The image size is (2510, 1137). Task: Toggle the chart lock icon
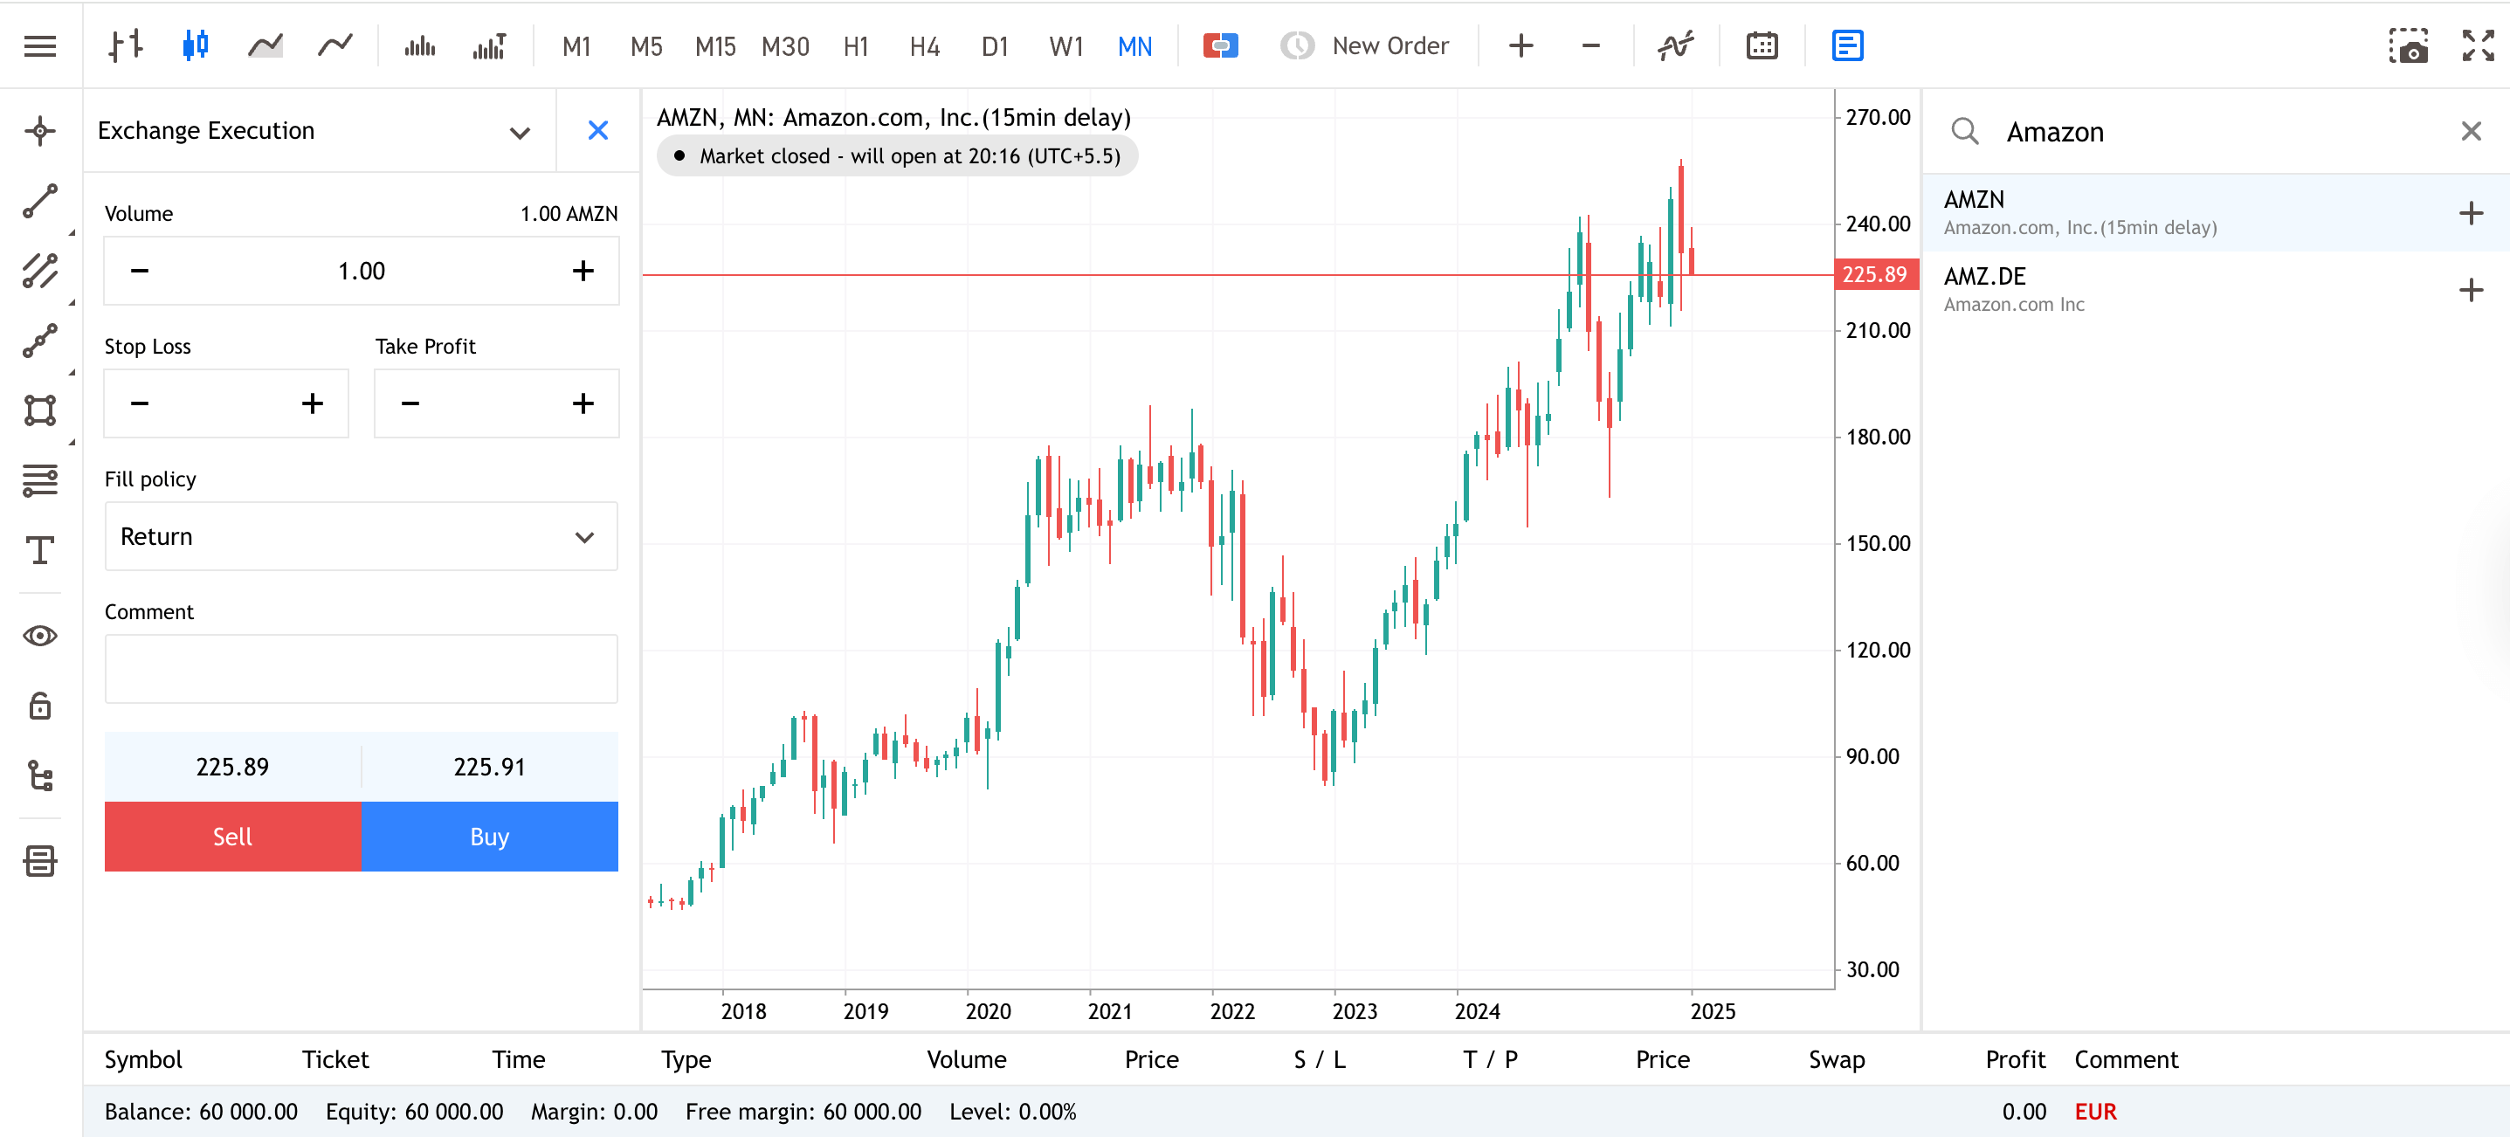(x=39, y=706)
